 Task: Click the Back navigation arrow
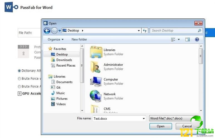click(x=47, y=30)
